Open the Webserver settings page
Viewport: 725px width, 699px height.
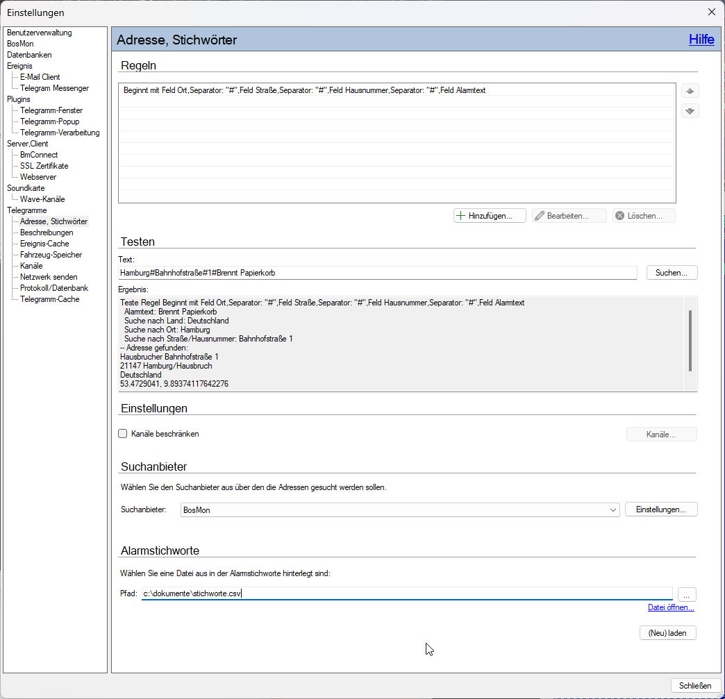(38, 177)
